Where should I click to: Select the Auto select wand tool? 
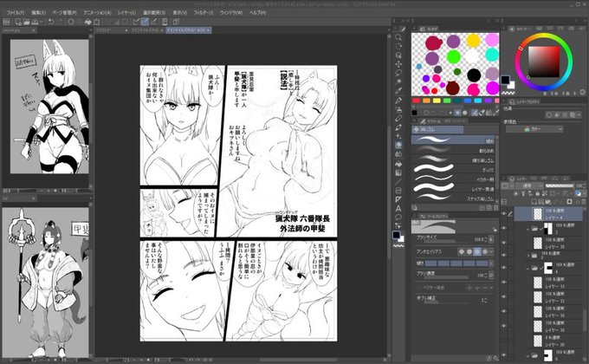[398, 82]
